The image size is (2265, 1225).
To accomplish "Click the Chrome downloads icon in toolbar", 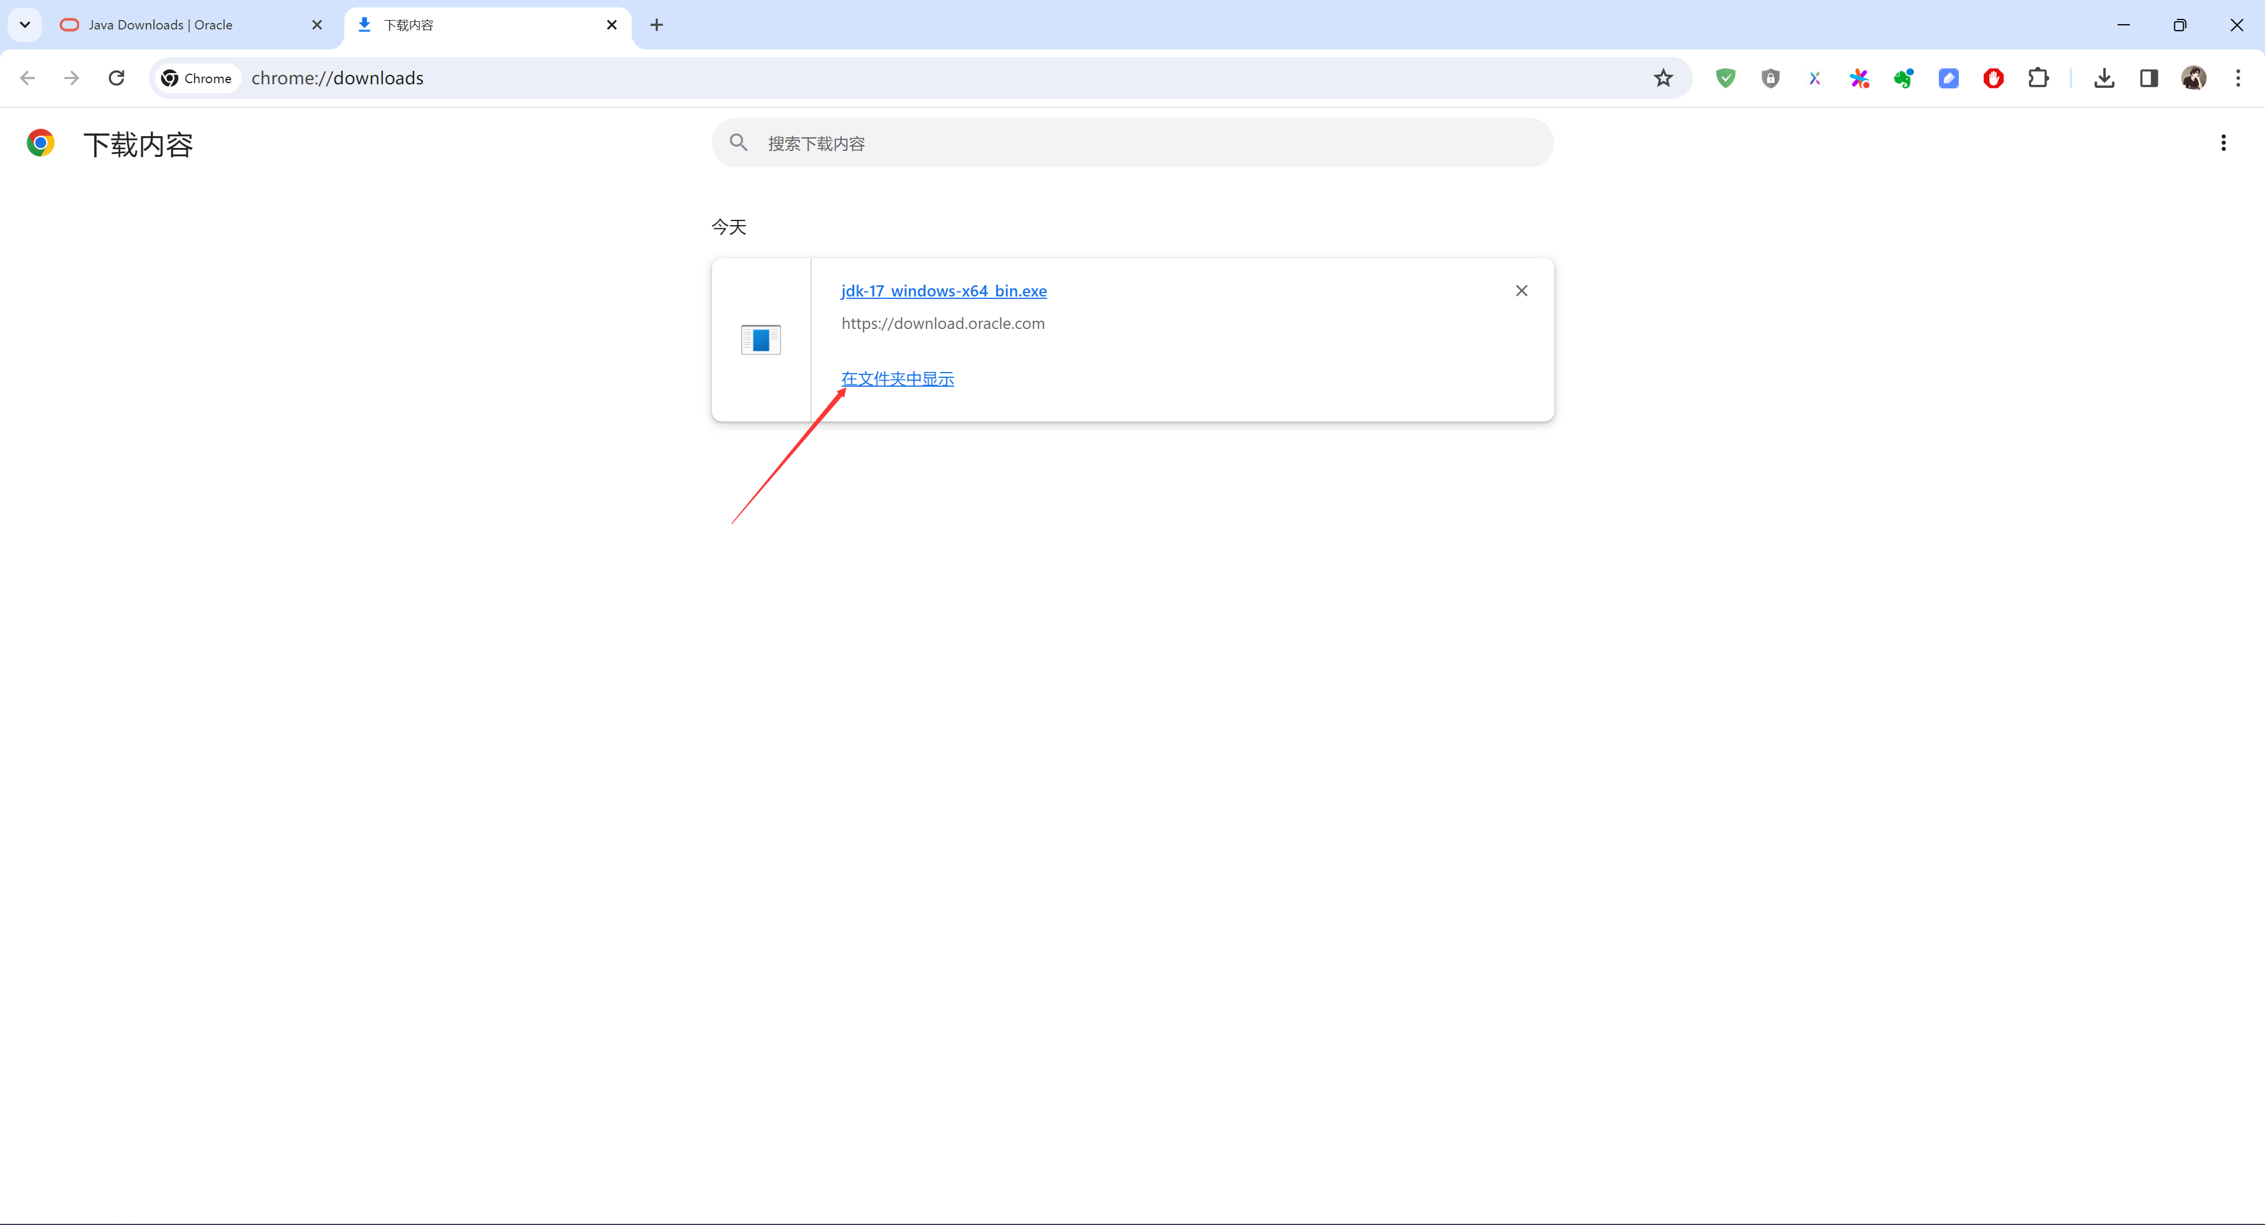I will pos(2105,78).
